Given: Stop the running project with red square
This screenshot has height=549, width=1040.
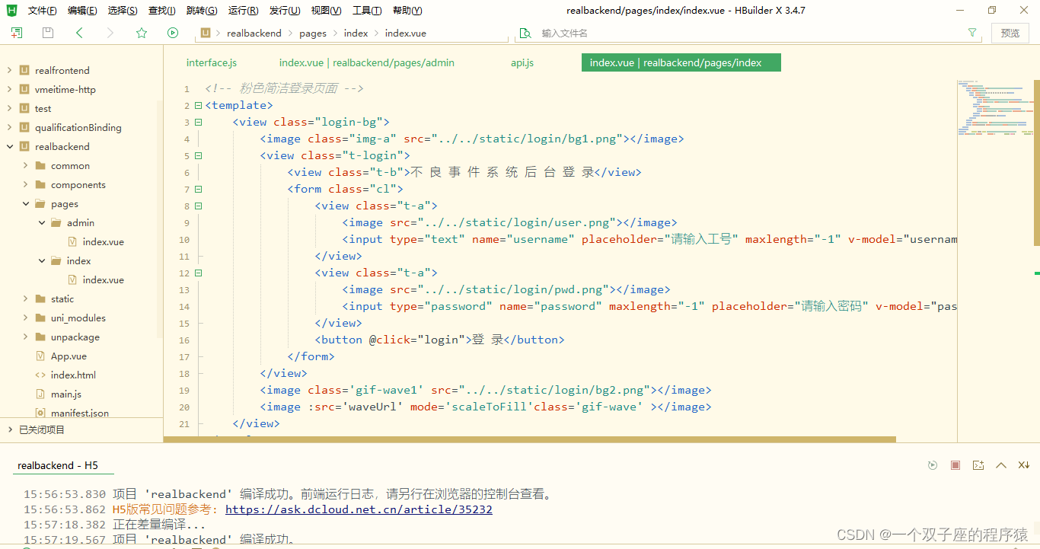Looking at the screenshot, I should [x=955, y=465].
